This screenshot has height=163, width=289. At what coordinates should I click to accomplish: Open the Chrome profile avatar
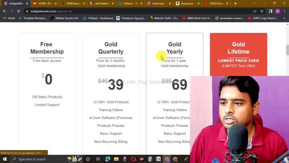click(x=278, y=11)
